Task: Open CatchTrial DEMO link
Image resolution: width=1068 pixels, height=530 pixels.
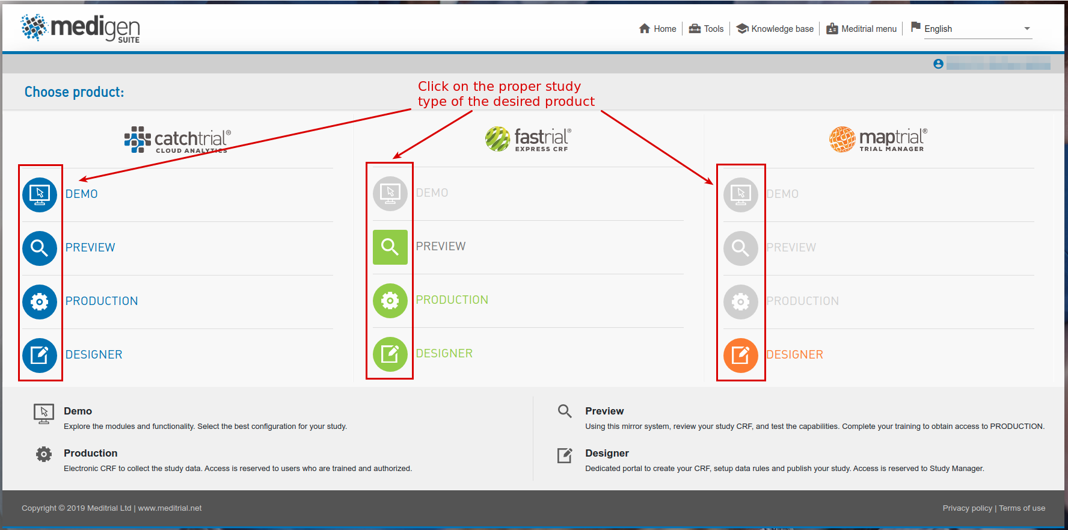Action: pos(82,194)
